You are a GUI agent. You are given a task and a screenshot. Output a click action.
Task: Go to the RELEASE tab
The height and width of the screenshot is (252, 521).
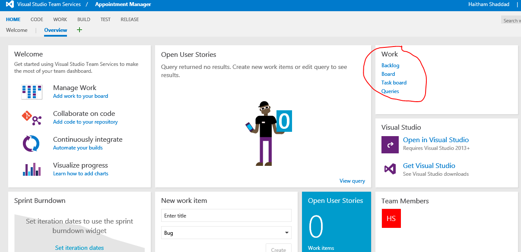(x=130, y=19)
